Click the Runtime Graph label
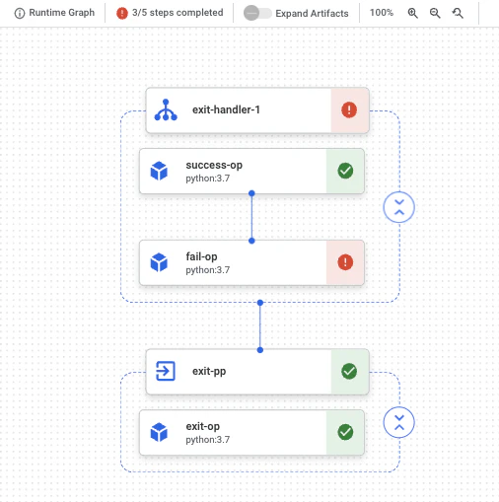 (62, 13)
